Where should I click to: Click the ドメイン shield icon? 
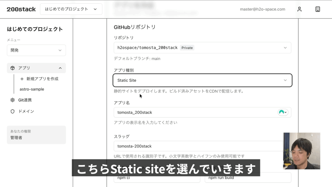[x=13, y=111]
